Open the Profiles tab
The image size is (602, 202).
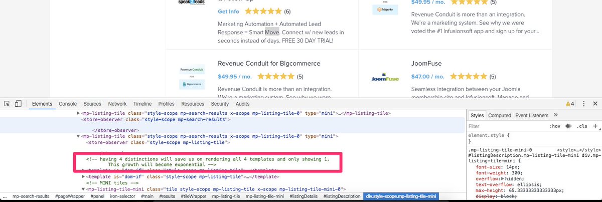(x=166, y=104)
